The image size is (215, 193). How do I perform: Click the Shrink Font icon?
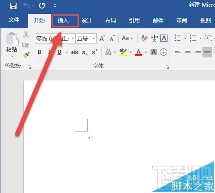click(112, 38)
